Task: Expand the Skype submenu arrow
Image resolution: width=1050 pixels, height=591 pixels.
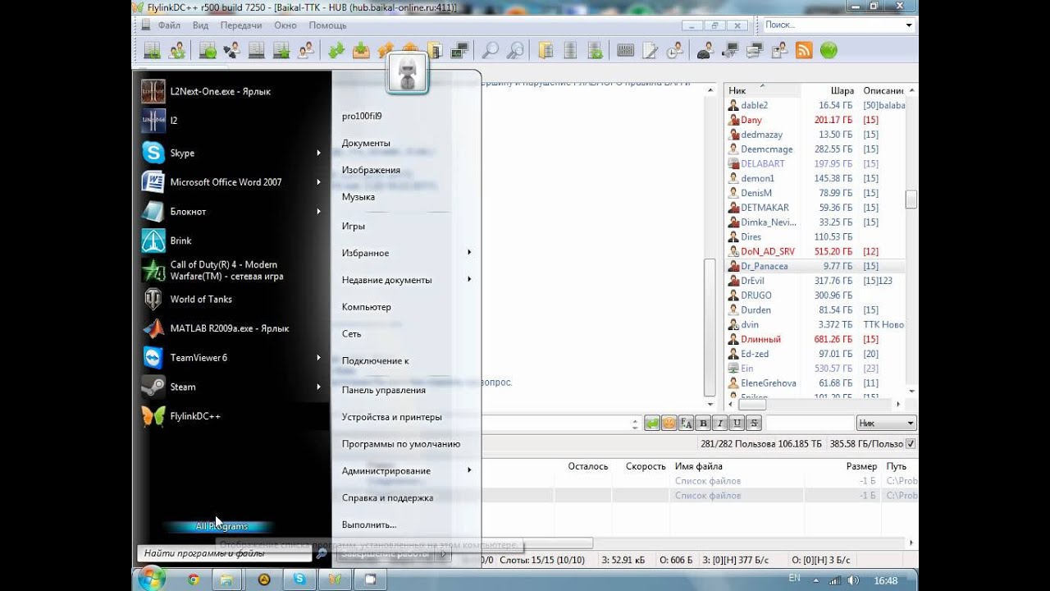Action: (318, 153)
